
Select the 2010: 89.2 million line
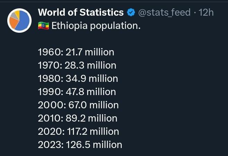pyautogui.click(x=78, y=118)
